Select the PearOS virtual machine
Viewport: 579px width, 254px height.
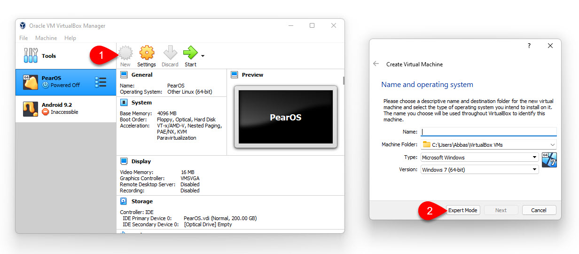click(66, 82)
